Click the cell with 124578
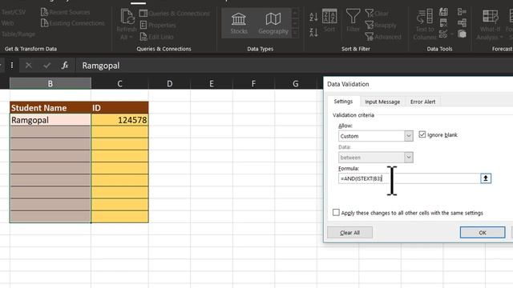Viewport: 513px width, 288px height. [x=119, y=120]
